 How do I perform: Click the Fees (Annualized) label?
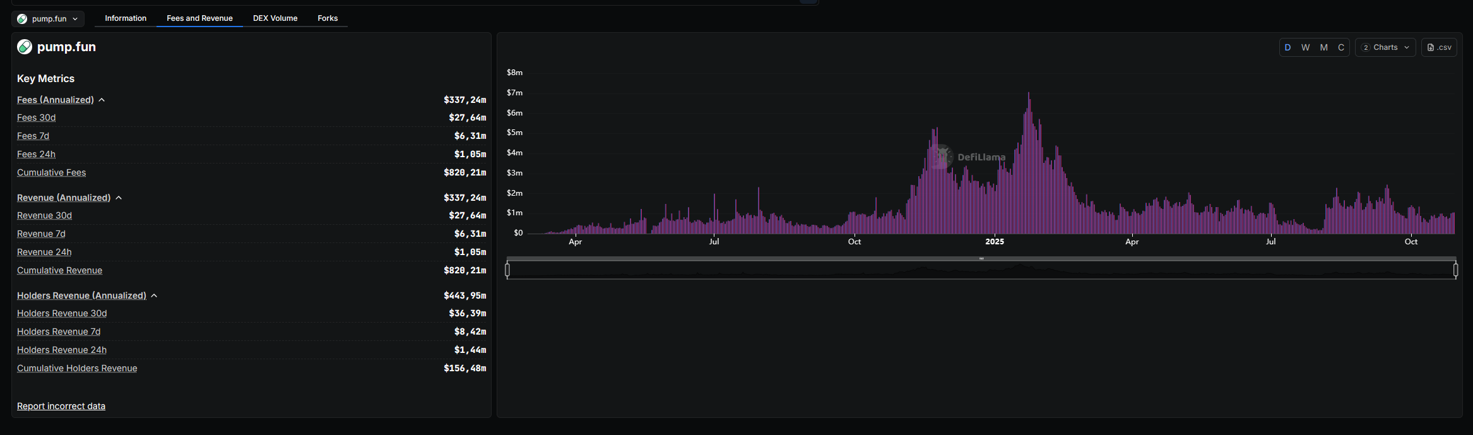tap(56, 100)
